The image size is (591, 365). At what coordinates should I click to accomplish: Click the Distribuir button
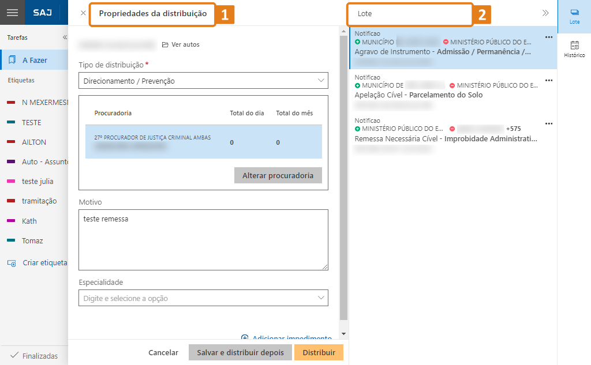pyautogui.click(x=319, y=352)
